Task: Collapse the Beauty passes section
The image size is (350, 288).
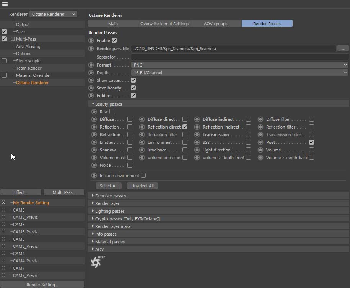Action: [93, 104]
